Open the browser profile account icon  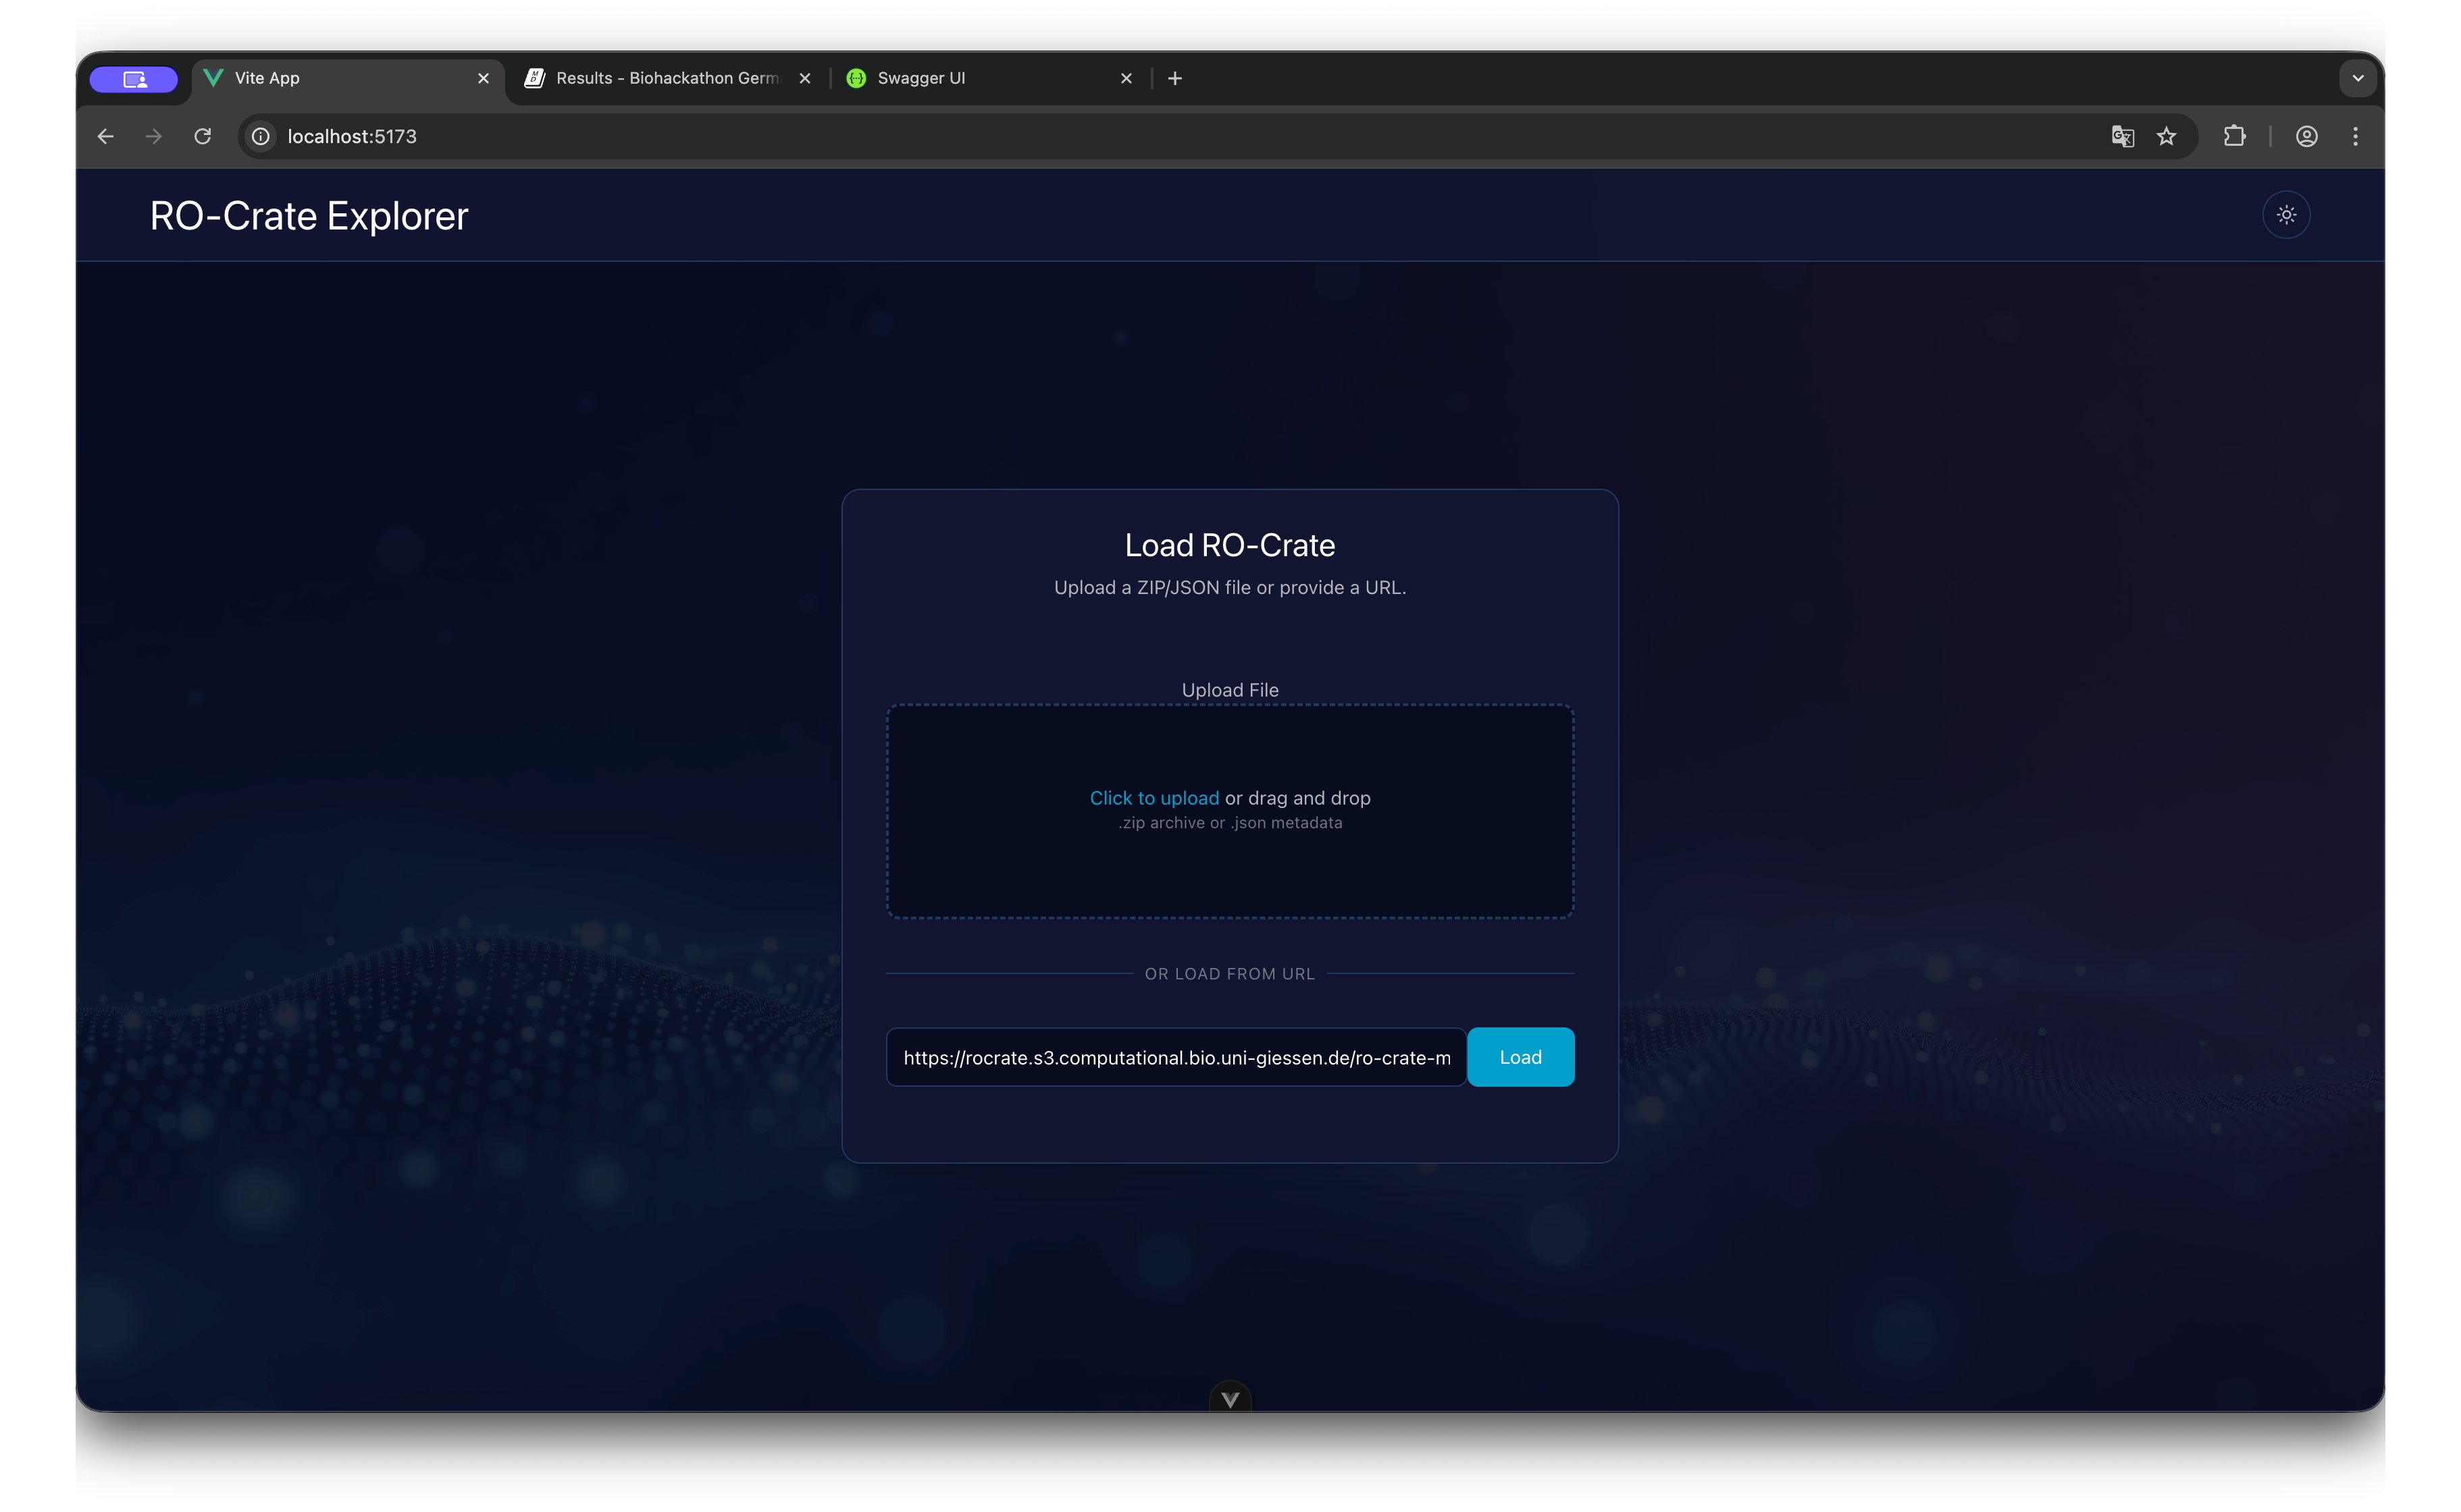[x=2306, y=136]
